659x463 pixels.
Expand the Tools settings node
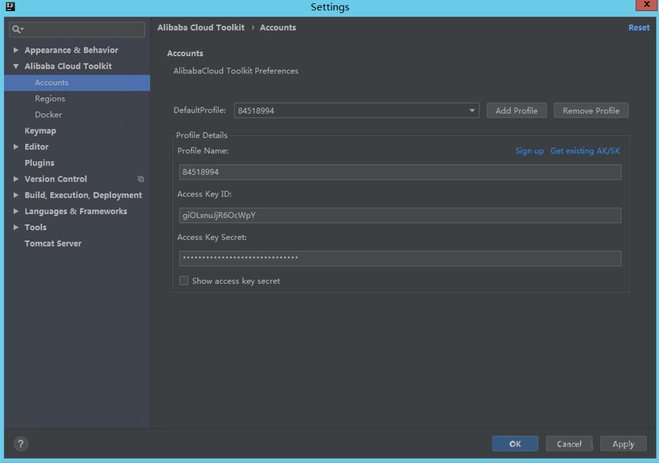point(15,227)
